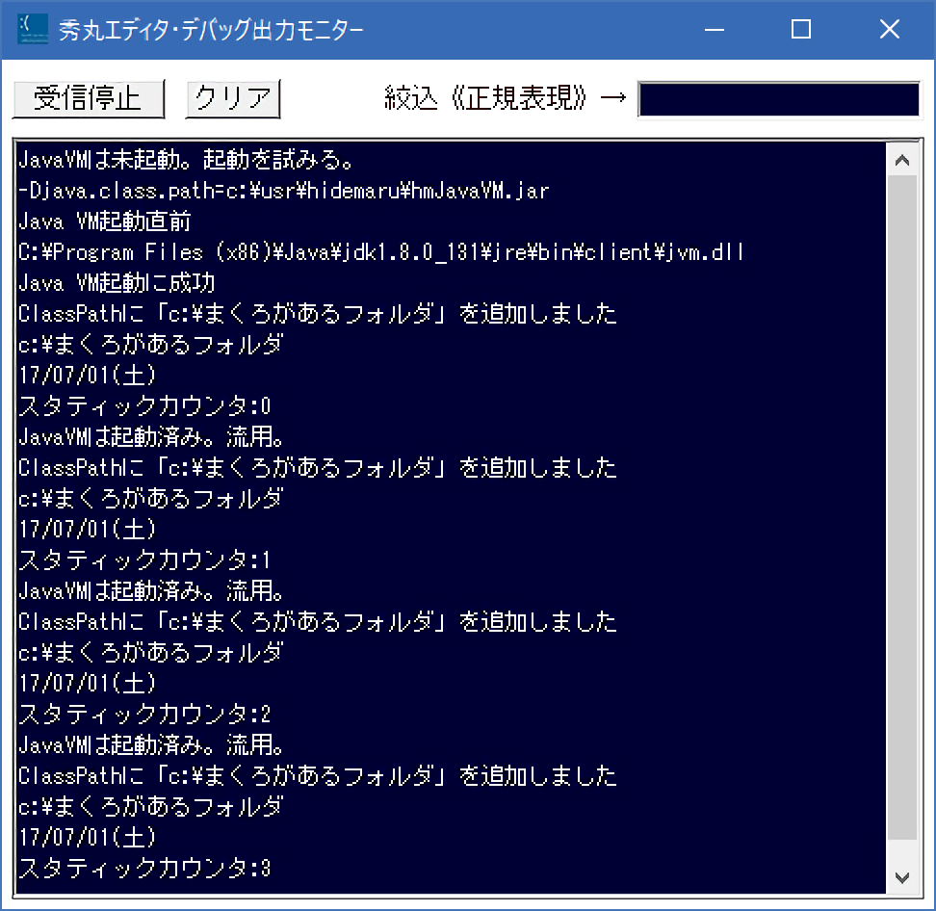Select the 'Java VM起動直前' log line

tap(105, 221)
